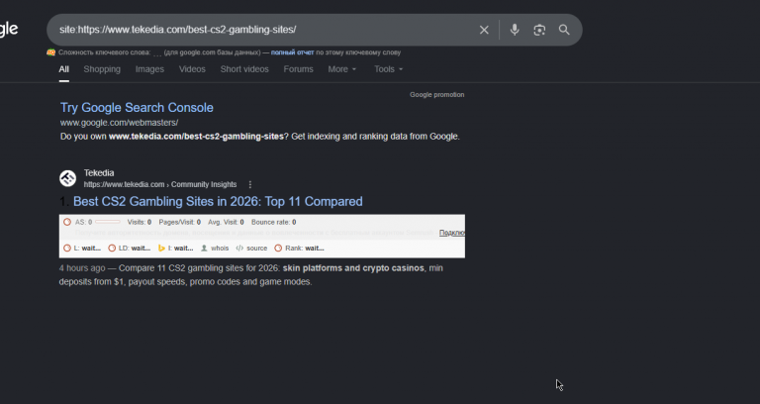Screen dimensions: 760x404
Task: Open the Short videos tab
Action: (x=244, y=69)
